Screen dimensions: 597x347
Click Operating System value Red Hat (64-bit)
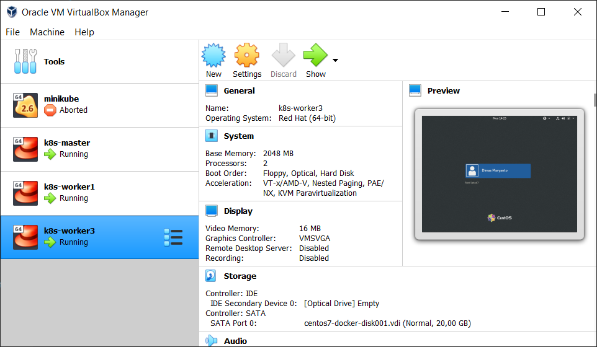tap(307, 118)
